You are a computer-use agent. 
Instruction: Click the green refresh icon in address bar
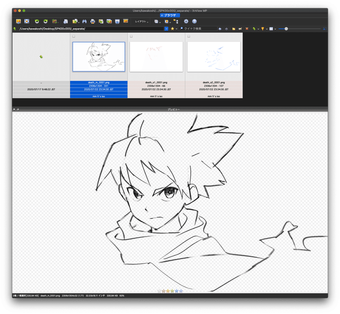(254, 28)
